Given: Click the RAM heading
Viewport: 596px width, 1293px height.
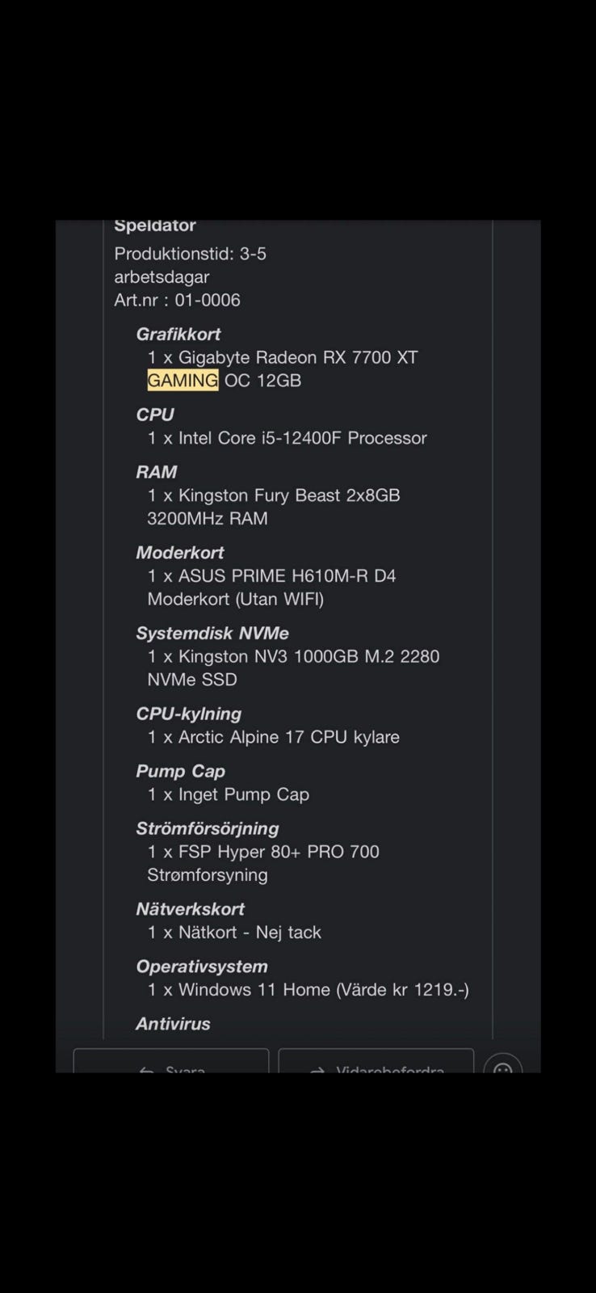Looking at the screenshot, I should coord(157,472).
